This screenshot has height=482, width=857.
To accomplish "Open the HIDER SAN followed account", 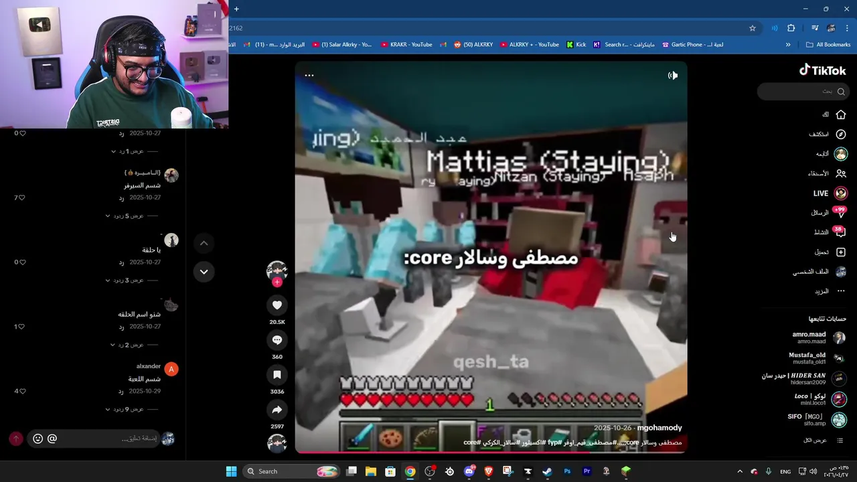I will (x=803, y=379).
